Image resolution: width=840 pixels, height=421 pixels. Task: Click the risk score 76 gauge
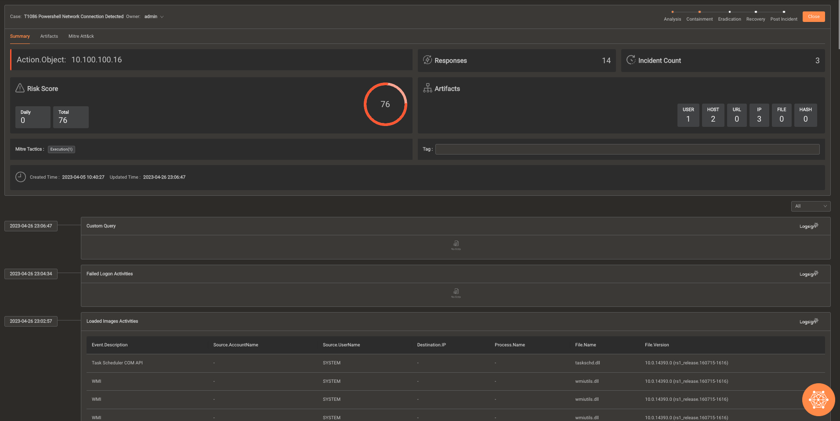(385, 104)
